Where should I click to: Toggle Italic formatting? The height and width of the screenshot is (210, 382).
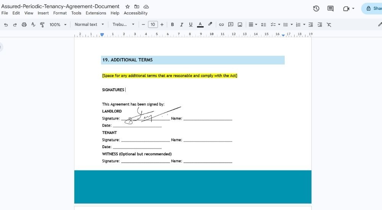click(181, 24)
